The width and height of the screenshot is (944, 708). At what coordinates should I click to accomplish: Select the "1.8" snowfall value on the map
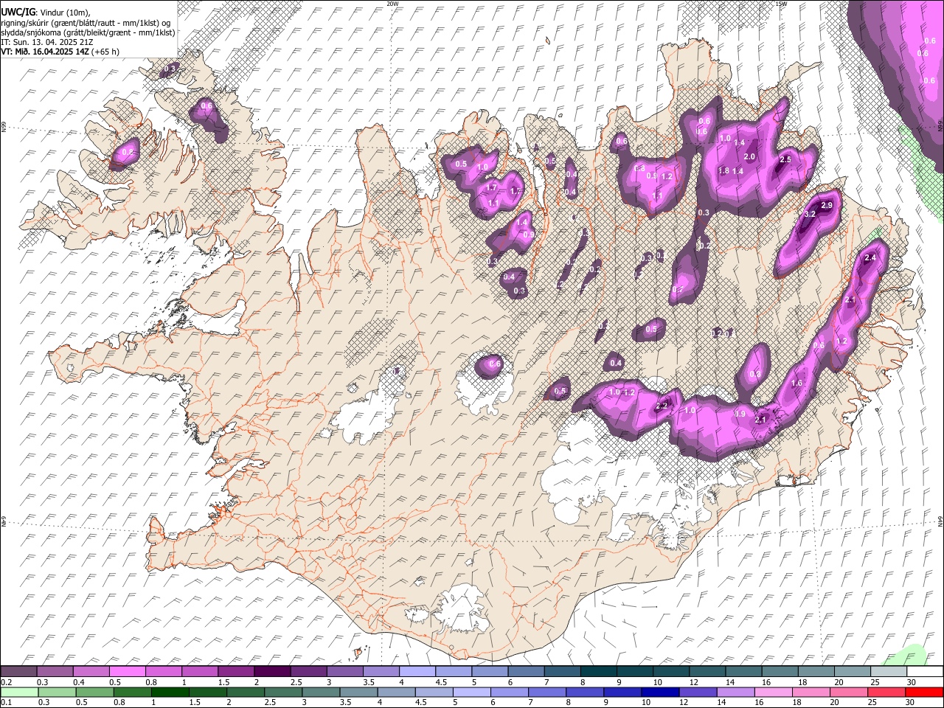point(723,171)
